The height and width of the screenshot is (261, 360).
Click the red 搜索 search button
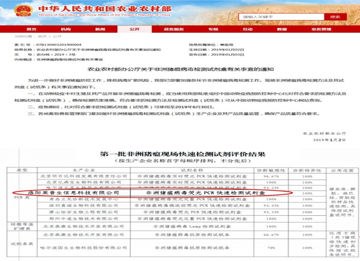[335, 17]
